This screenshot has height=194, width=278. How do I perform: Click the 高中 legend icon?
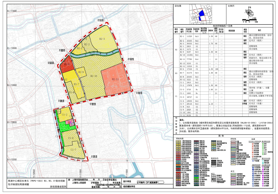coord(263,148)
